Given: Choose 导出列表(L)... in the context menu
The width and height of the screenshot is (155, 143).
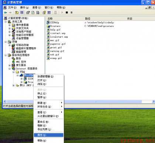Looking at the screenshot, I should click(x=49, y=129).
